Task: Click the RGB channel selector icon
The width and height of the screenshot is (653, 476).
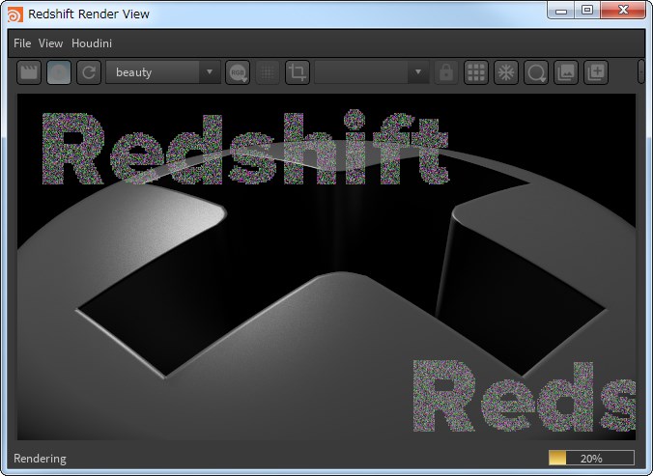Action: click(238, 72)
